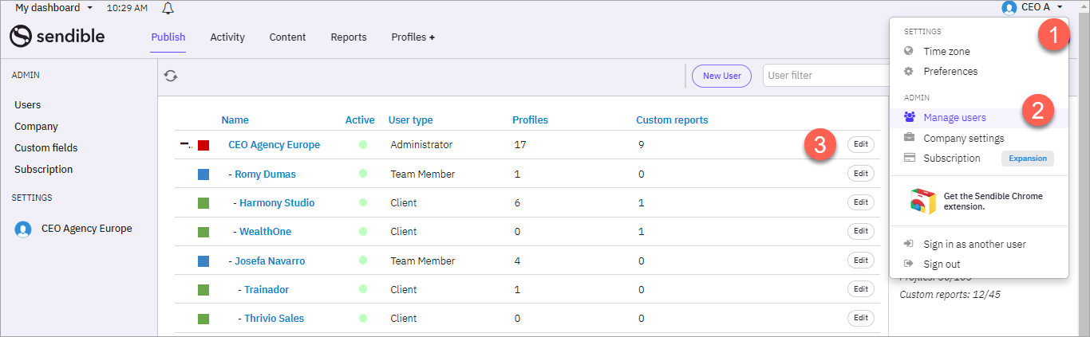Click the green square beside Harmony Studio

coord(203,202)
